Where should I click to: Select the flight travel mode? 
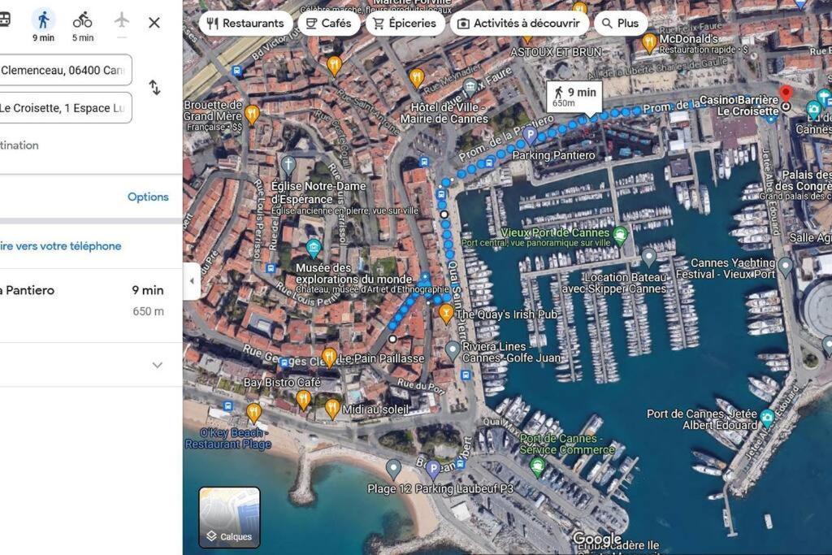[x=122, y=23]
